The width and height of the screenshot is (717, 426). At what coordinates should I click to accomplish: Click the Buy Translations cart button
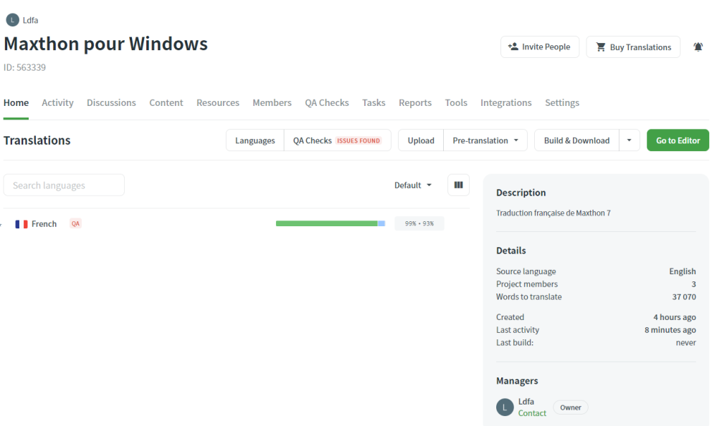click(x=633, y=47)
